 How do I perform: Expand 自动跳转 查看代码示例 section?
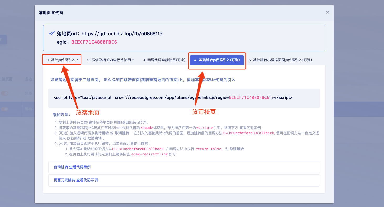pos(72,167)
